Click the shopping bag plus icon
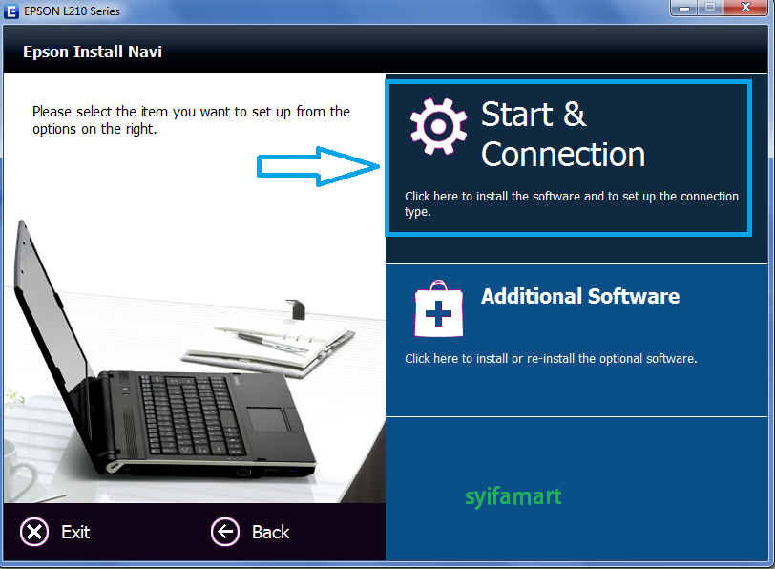 (x=439, y=309)
